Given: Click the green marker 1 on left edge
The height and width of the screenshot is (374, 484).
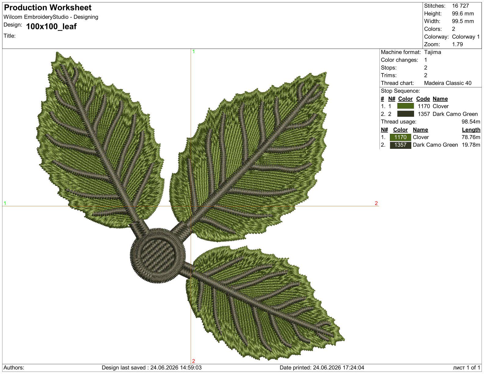Looking at the screenshot, I should coord(5,203).
